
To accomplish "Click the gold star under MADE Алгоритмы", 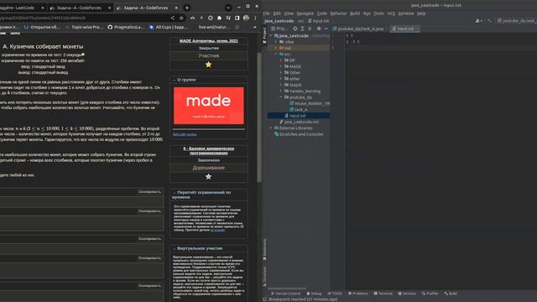I will click(x=208, y=65).
